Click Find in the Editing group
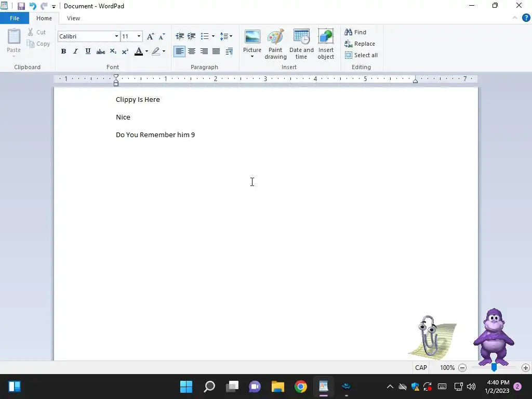The image size is (532, 399). 355,32
